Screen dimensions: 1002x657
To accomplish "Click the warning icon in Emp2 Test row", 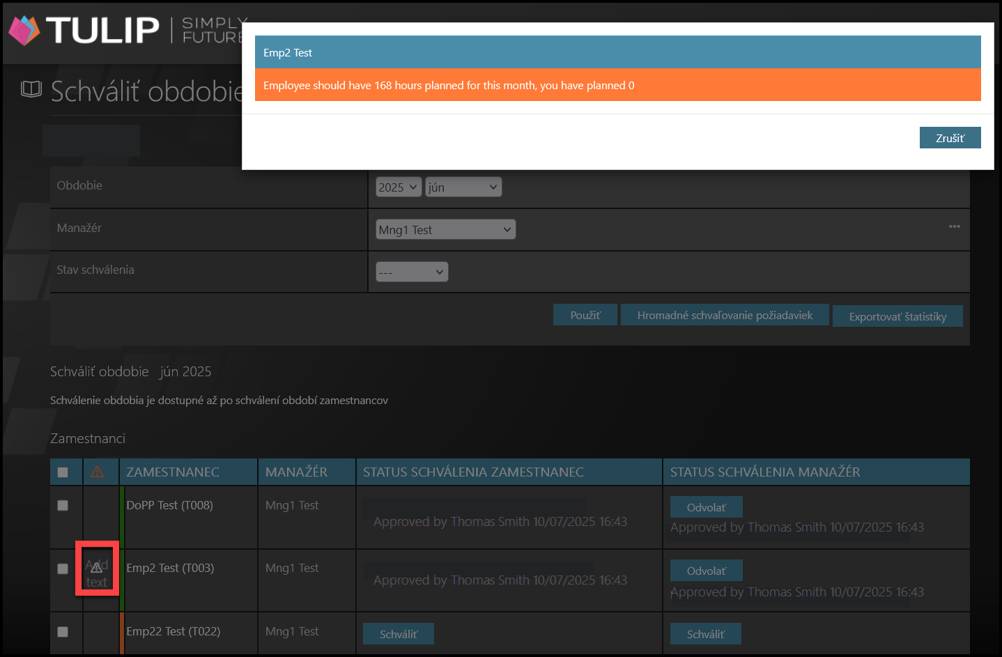I will click(x=97, y=568).
